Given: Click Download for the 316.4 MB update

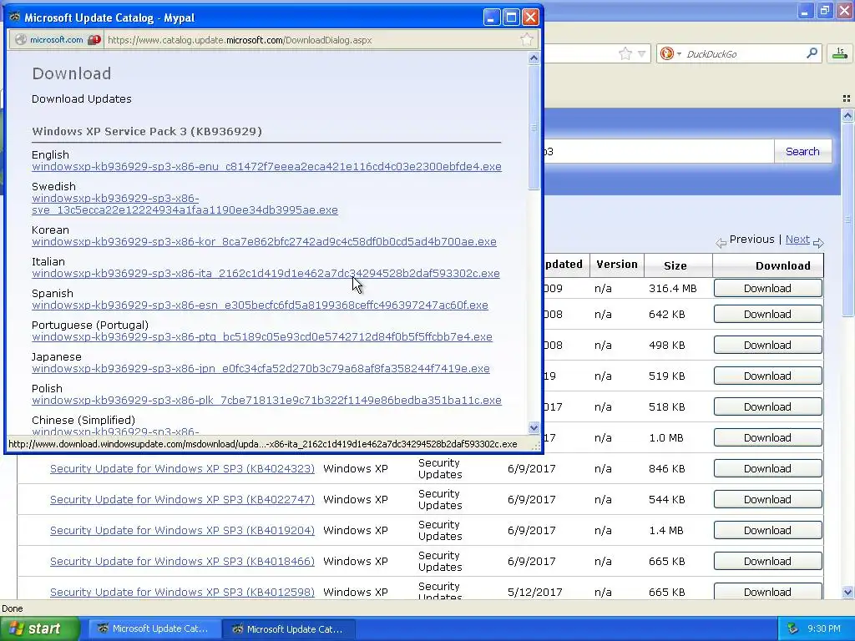Looking at the screenshot, I should click(x=768, y=288).
